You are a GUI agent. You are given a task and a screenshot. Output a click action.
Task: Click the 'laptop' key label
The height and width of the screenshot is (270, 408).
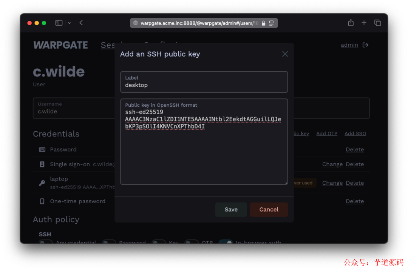pos(59,179)
